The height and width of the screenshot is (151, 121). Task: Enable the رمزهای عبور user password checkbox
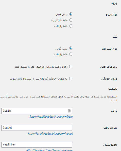point(71,67)
